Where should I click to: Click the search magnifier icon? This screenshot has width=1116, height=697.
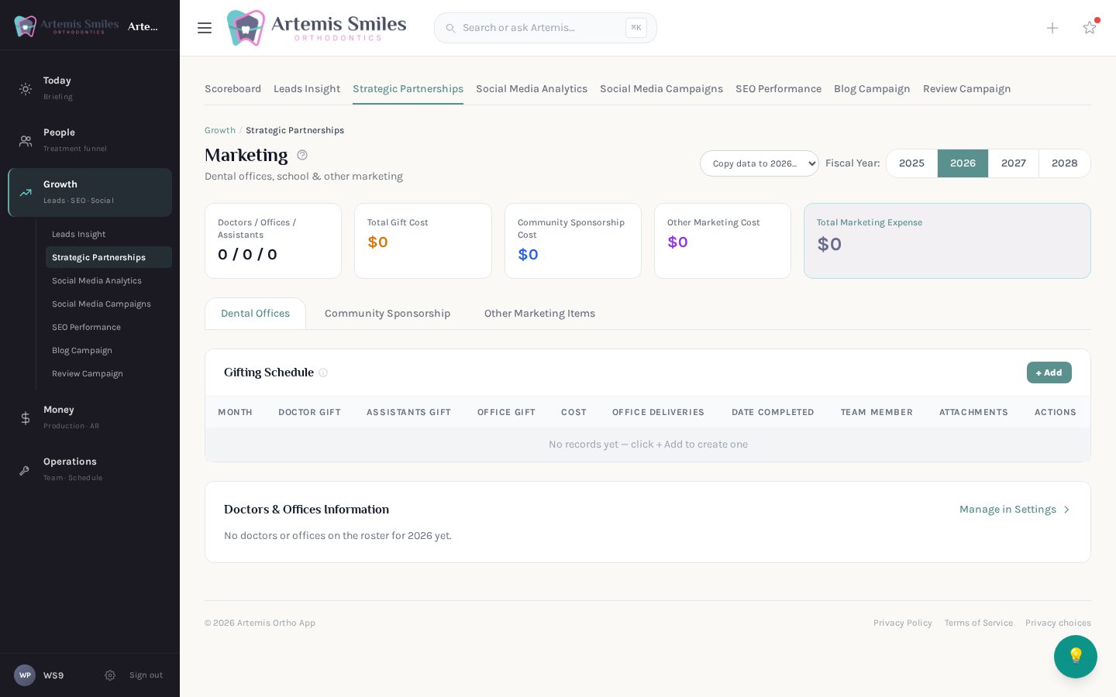click(x=450, y=28)
